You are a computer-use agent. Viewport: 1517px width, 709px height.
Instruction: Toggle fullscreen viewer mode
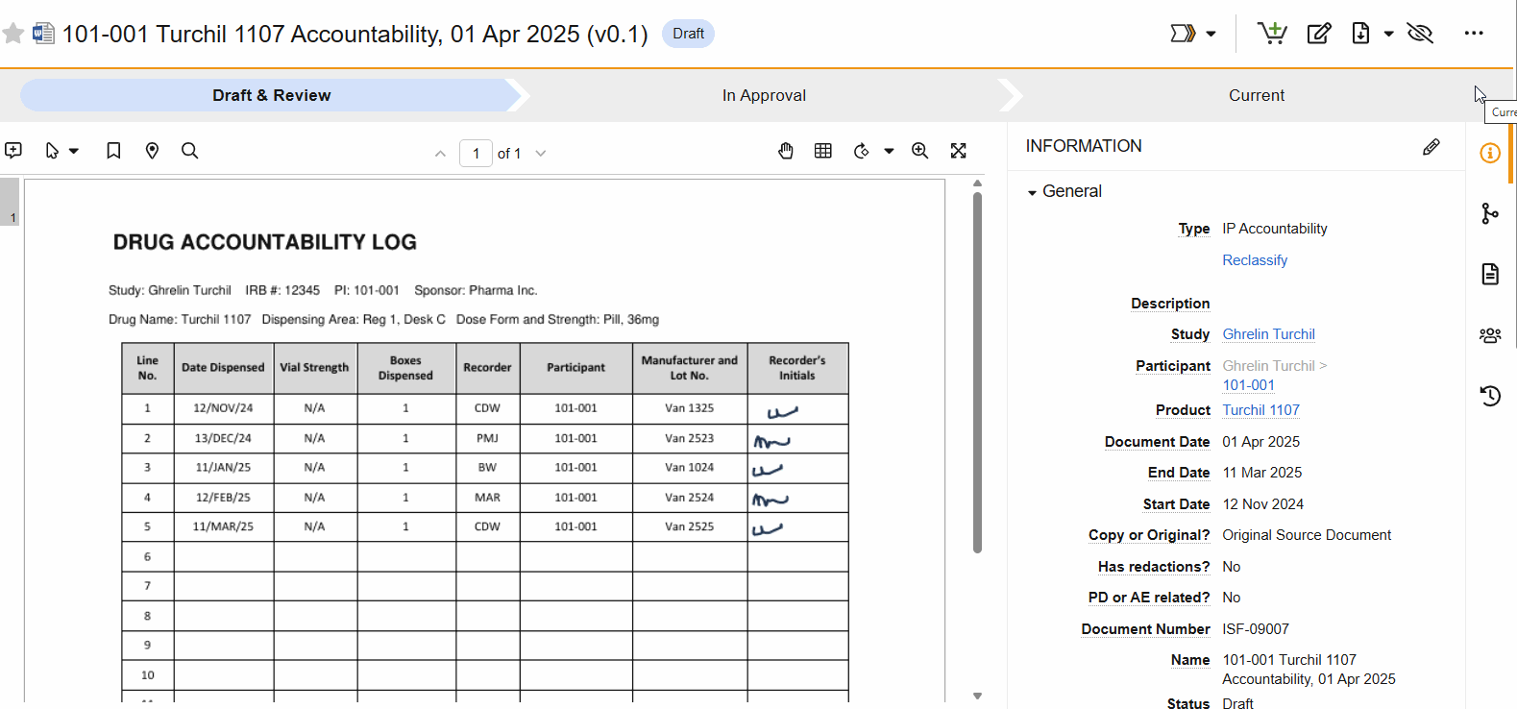point(958,151)
